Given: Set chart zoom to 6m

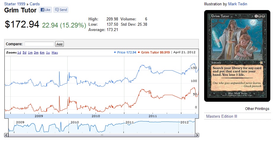Looking at the screenshot, I should coord(42,53).
